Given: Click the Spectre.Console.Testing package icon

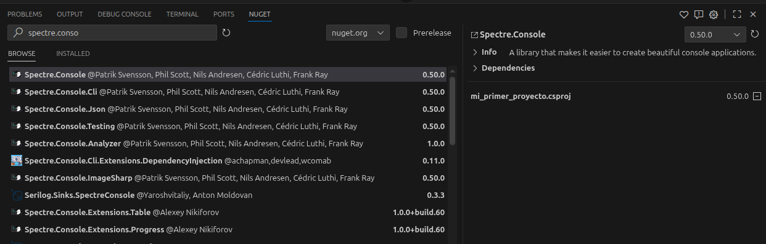Looking at the screenshot, I should tap(17, 127).
